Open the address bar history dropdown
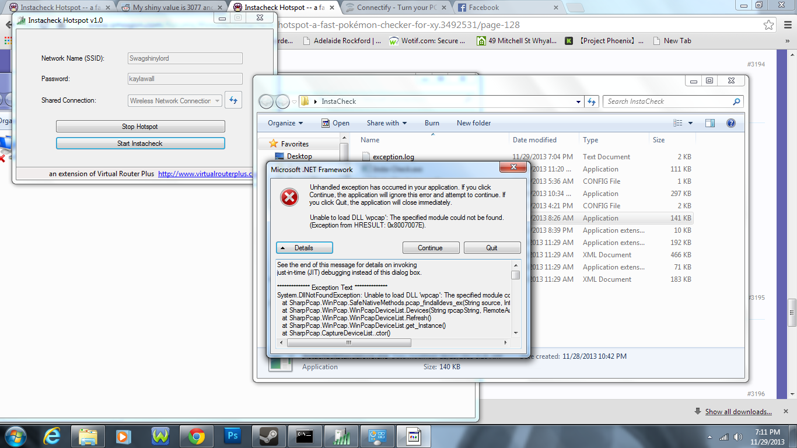Viewport: 797px width, 448px height. coord(578,101)
